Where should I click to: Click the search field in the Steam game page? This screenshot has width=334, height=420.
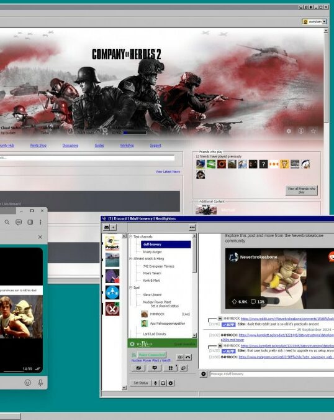(x=87, y=158)
